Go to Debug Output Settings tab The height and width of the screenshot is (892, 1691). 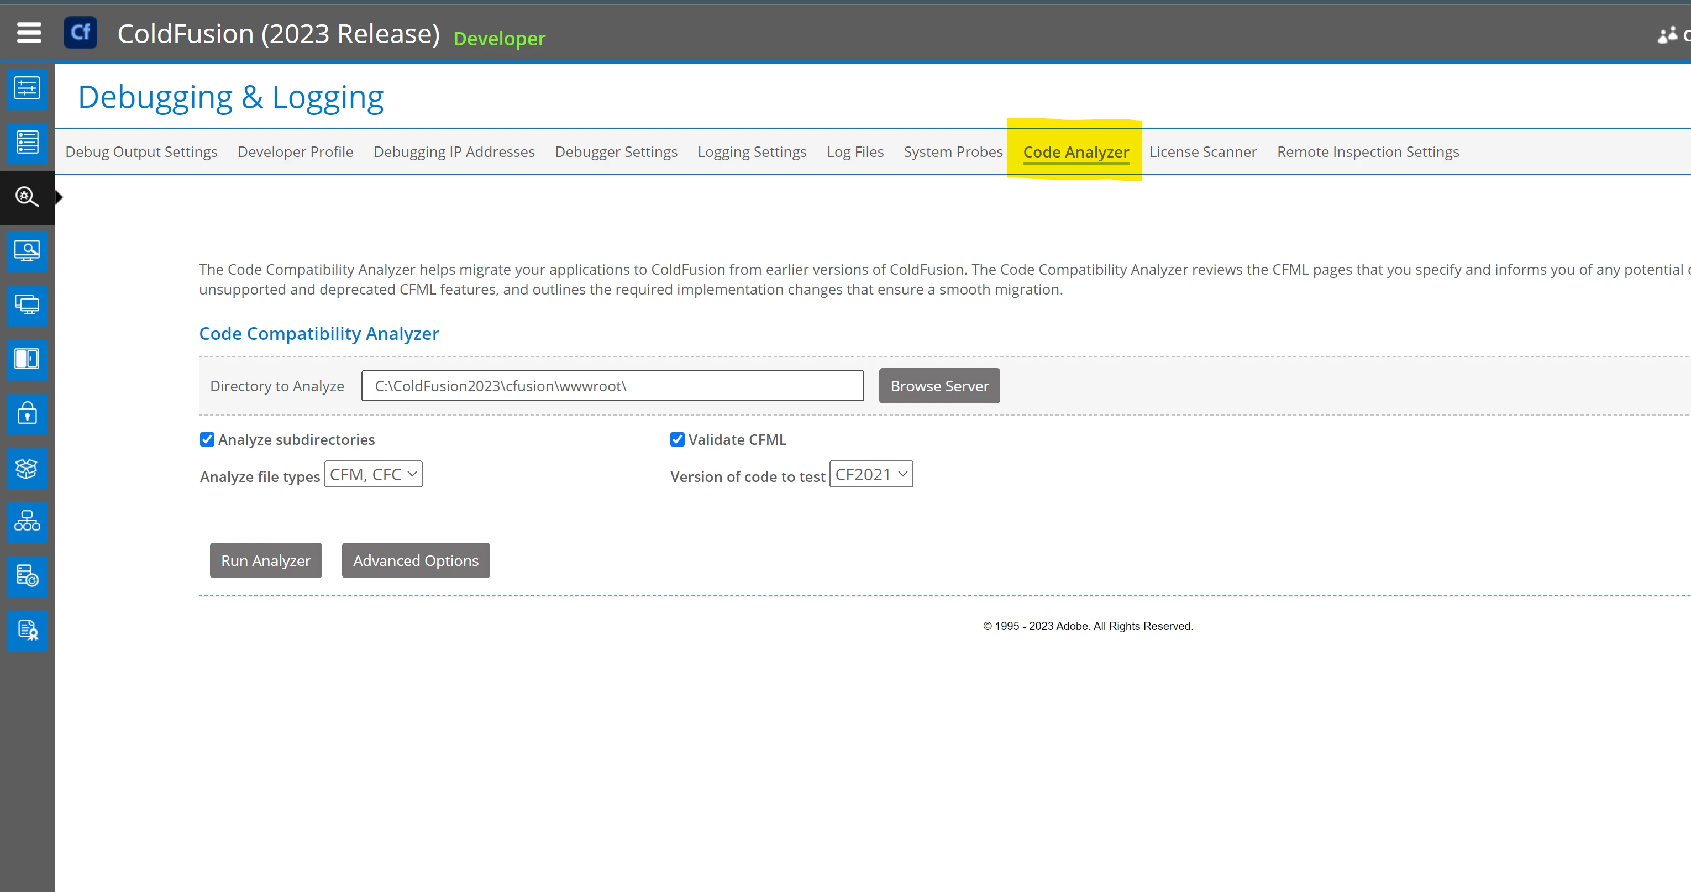pyautogui.click(x=141, y=153)
